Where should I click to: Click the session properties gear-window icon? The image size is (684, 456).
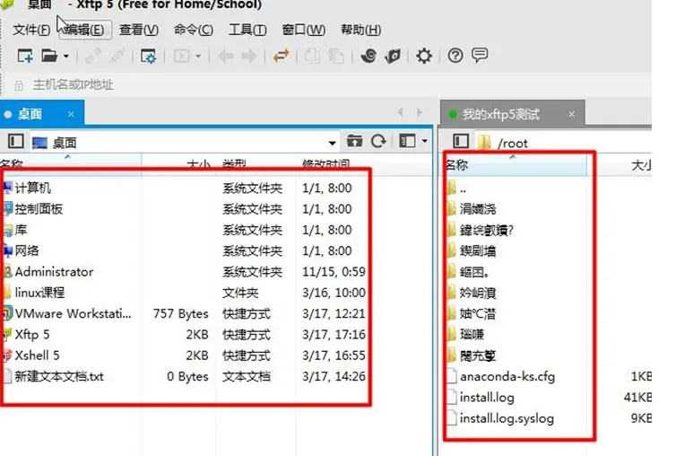pos(148,57)
